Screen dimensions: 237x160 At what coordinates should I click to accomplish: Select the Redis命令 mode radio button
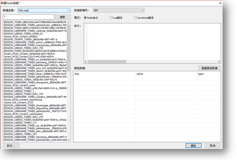85,17
